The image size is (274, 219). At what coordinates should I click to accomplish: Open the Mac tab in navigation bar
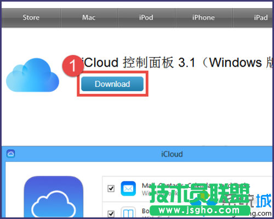[89, 17]
